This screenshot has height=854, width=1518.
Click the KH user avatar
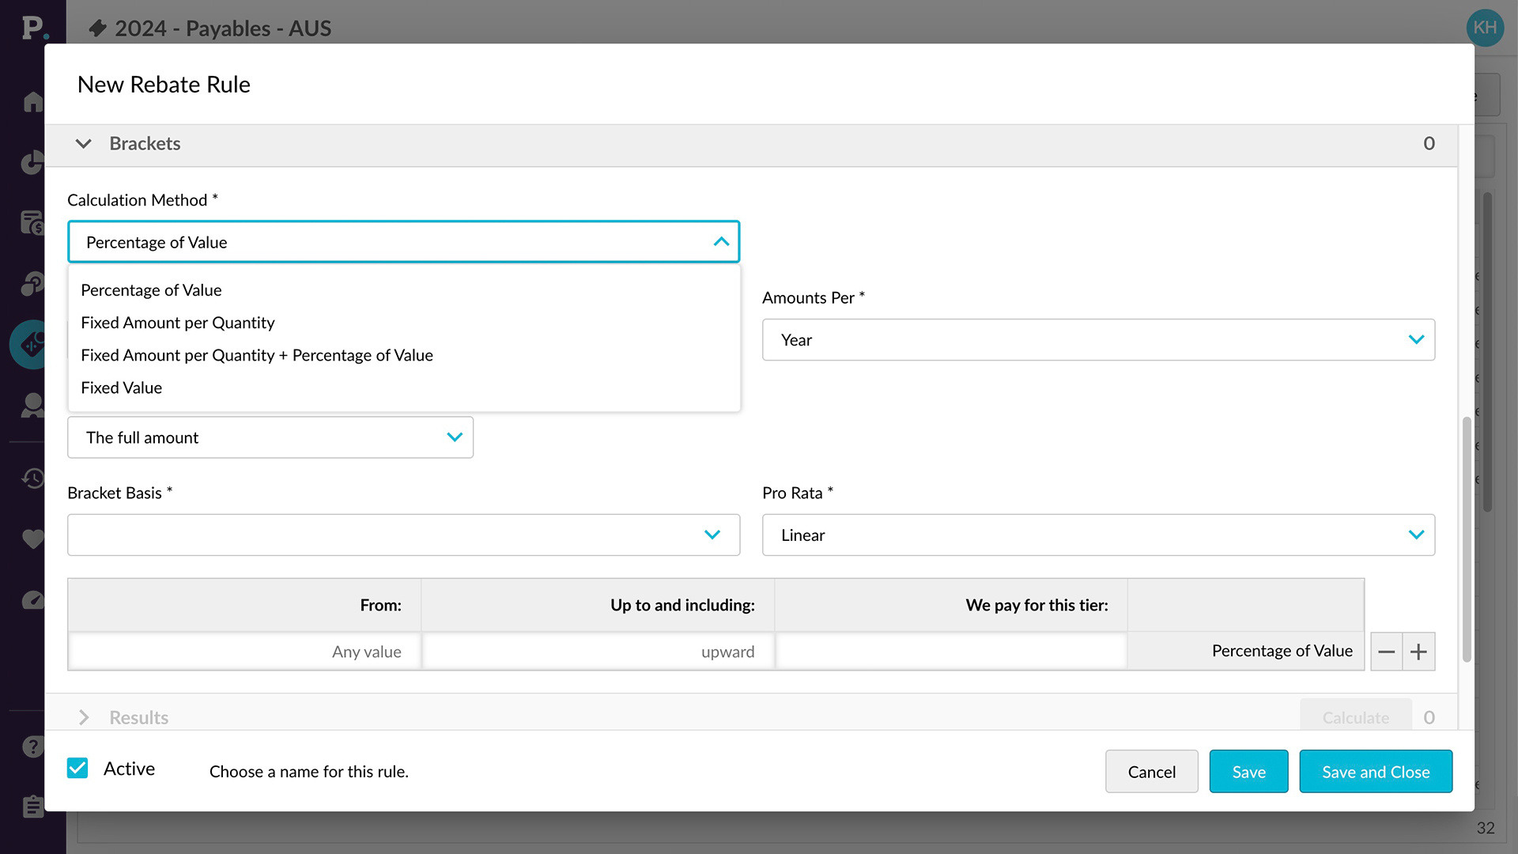click(x=1484, y=28)
